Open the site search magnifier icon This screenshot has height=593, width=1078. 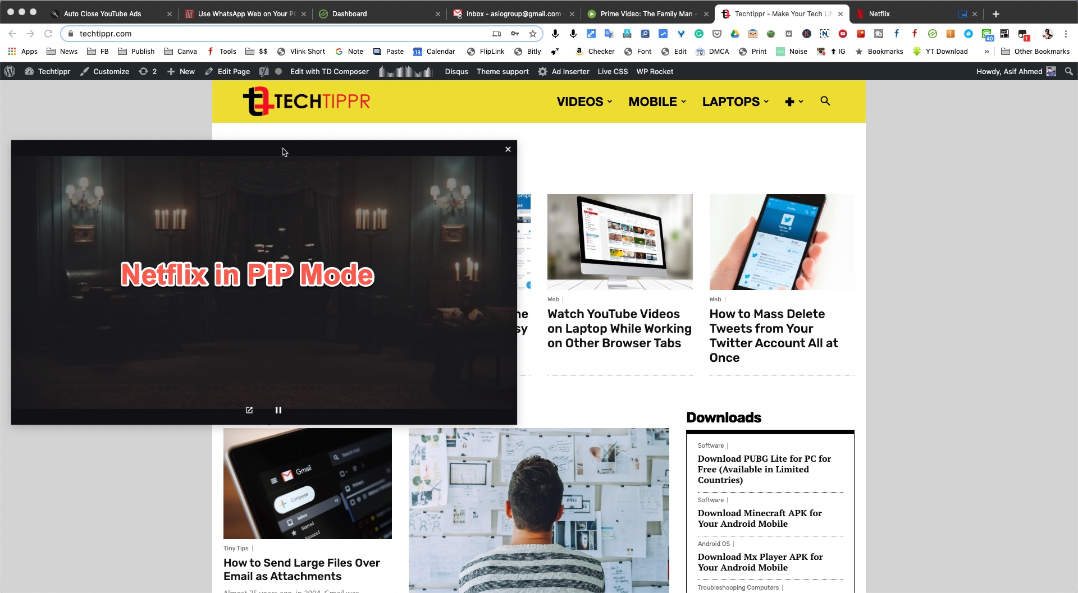click(x=825, y=101)
